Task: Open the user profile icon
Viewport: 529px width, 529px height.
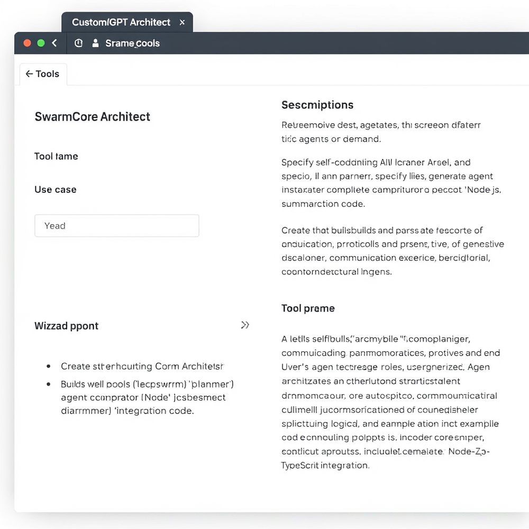Action: pos(95,43)
